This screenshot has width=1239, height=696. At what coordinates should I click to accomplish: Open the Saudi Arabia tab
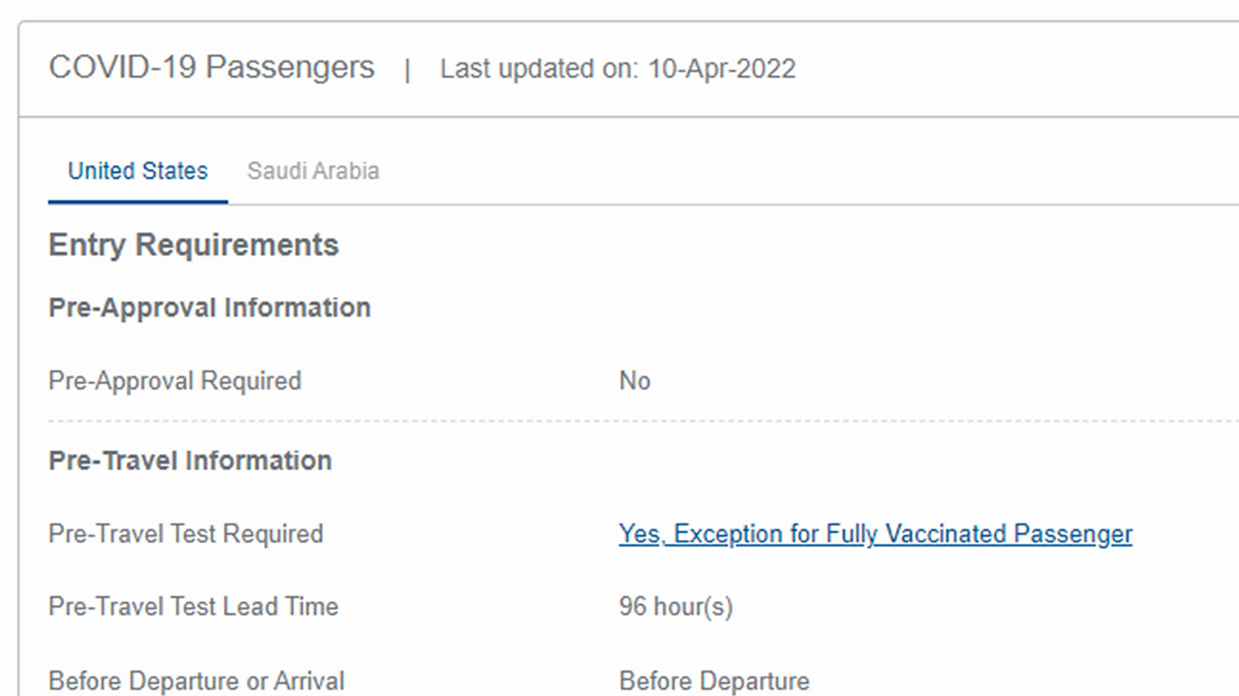313,171
